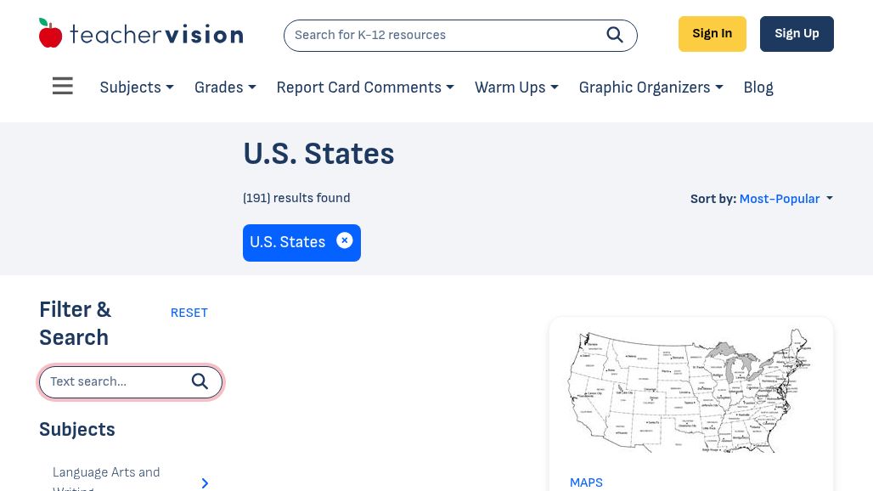Click the Sign Up button
Image resolution: width=873 pixels, height=491 pixels.
pyautogui.click(x=797, y=34)
